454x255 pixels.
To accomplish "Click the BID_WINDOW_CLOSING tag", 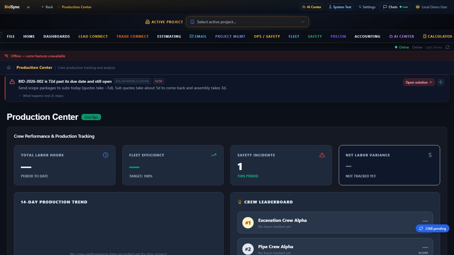I will click(132, 81).
